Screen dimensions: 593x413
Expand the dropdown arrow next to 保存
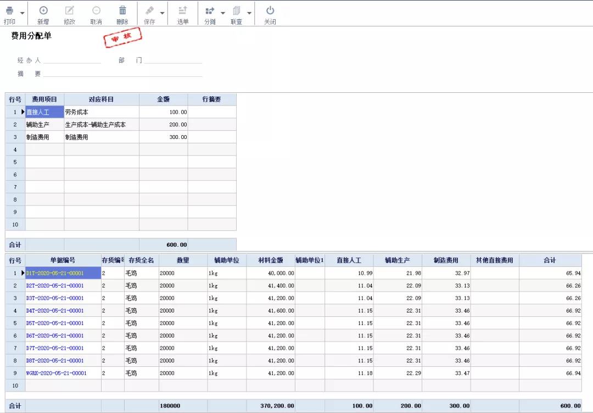162,13
